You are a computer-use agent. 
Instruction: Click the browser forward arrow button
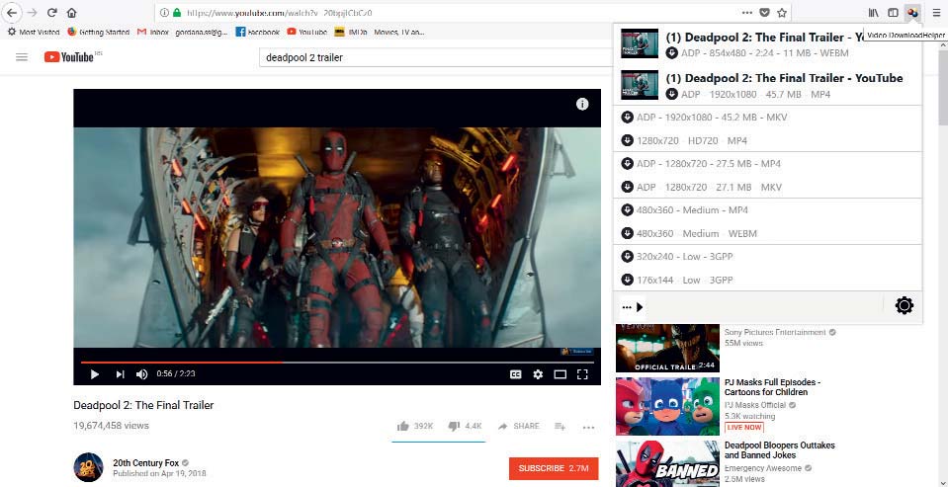[32, 13]
